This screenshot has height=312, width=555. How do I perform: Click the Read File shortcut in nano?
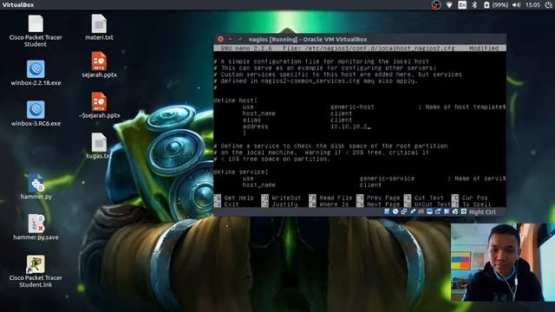point(330,198)
